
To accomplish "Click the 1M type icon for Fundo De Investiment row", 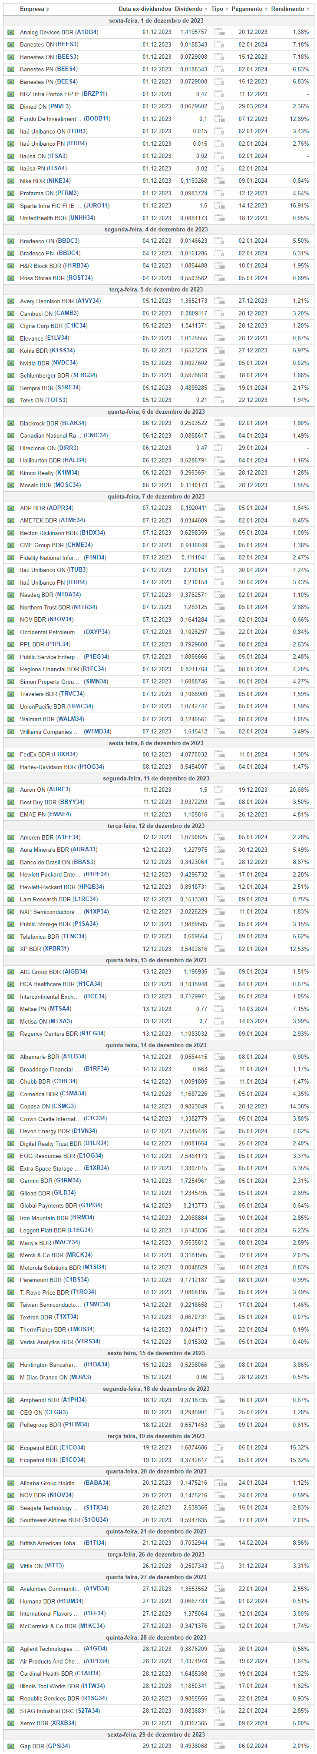I will (x=219, y=119).
